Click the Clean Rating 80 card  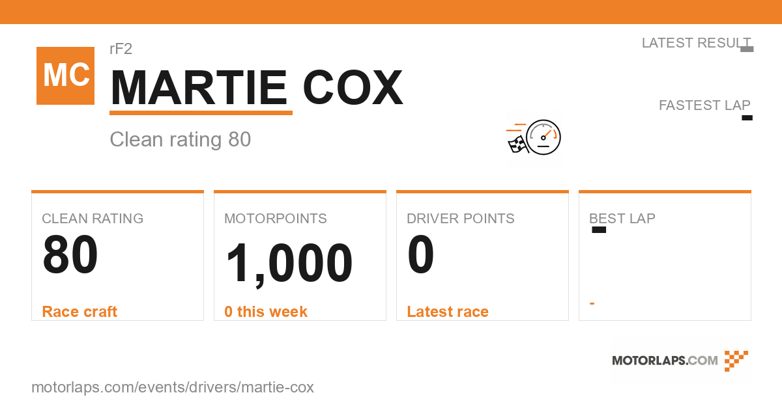(x=117, y=256)
